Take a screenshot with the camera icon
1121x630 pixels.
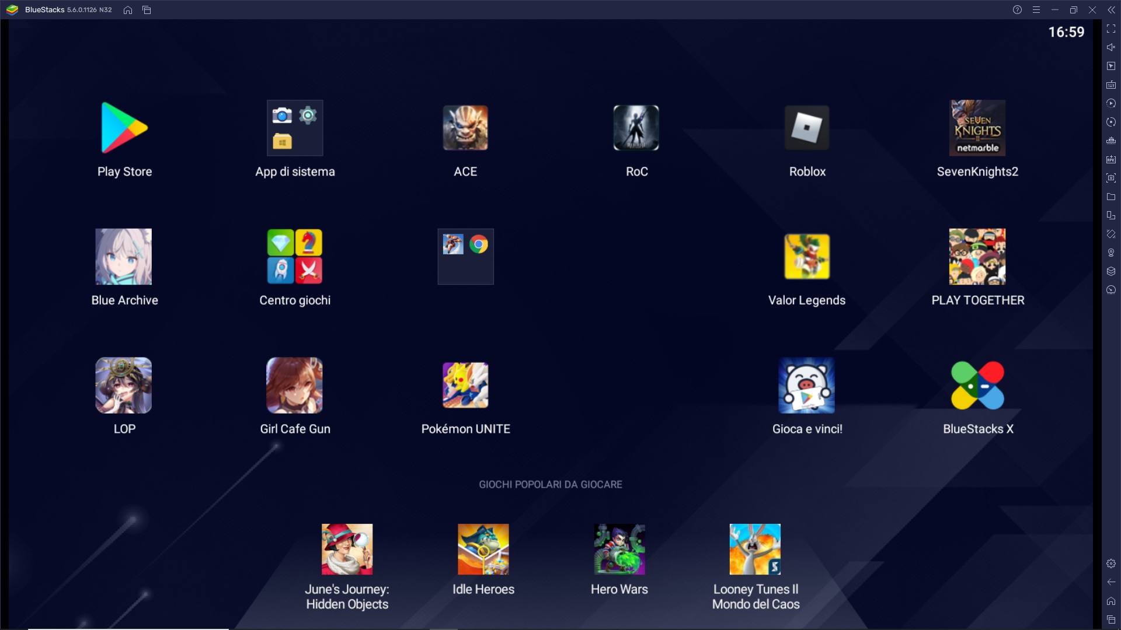point(1111,178)
